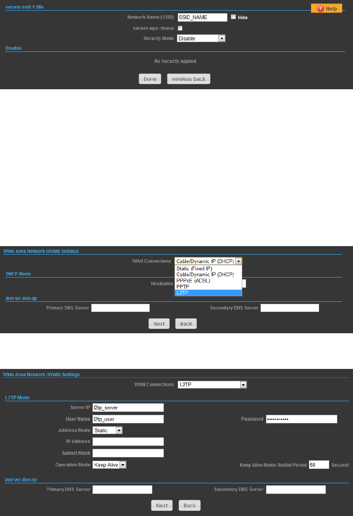Click the "No Security Applied" text

175,61
